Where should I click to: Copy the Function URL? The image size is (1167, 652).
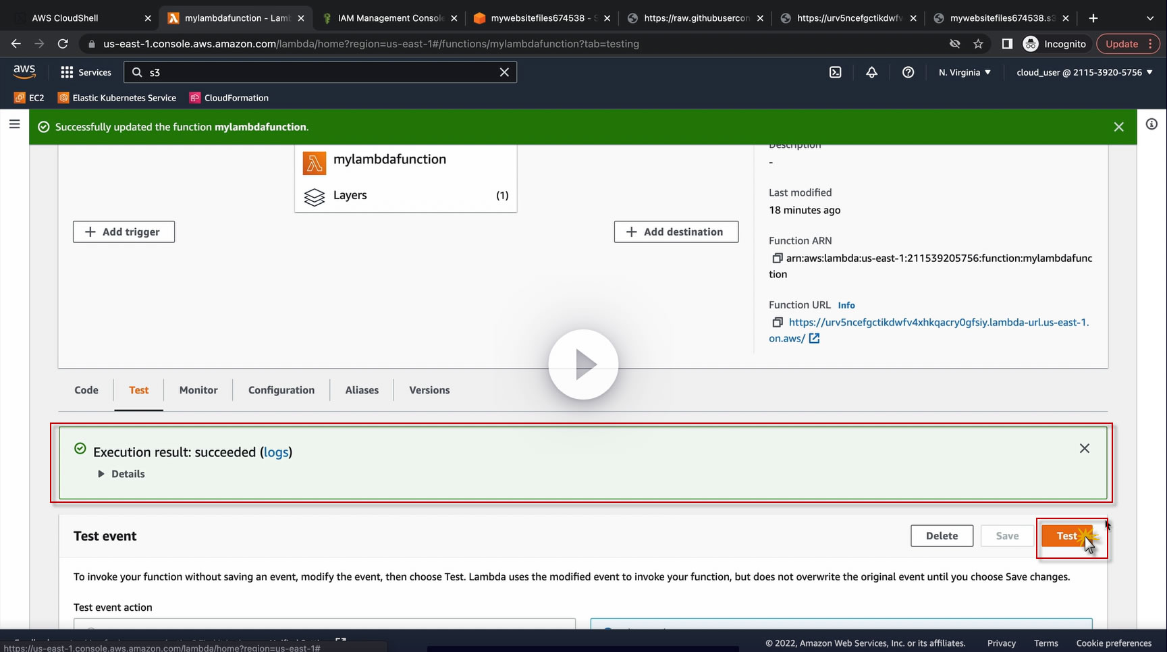tap(777, 323)
